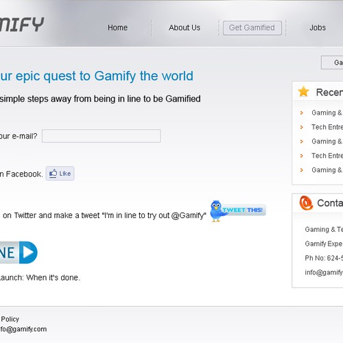343x343 pixels.
Task: Click the Facebook Like button
Action: tap(60, 174)
